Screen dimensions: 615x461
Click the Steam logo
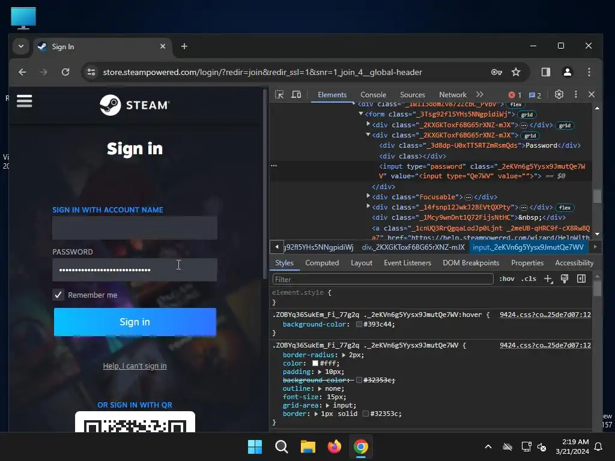(x=135, y=105)
